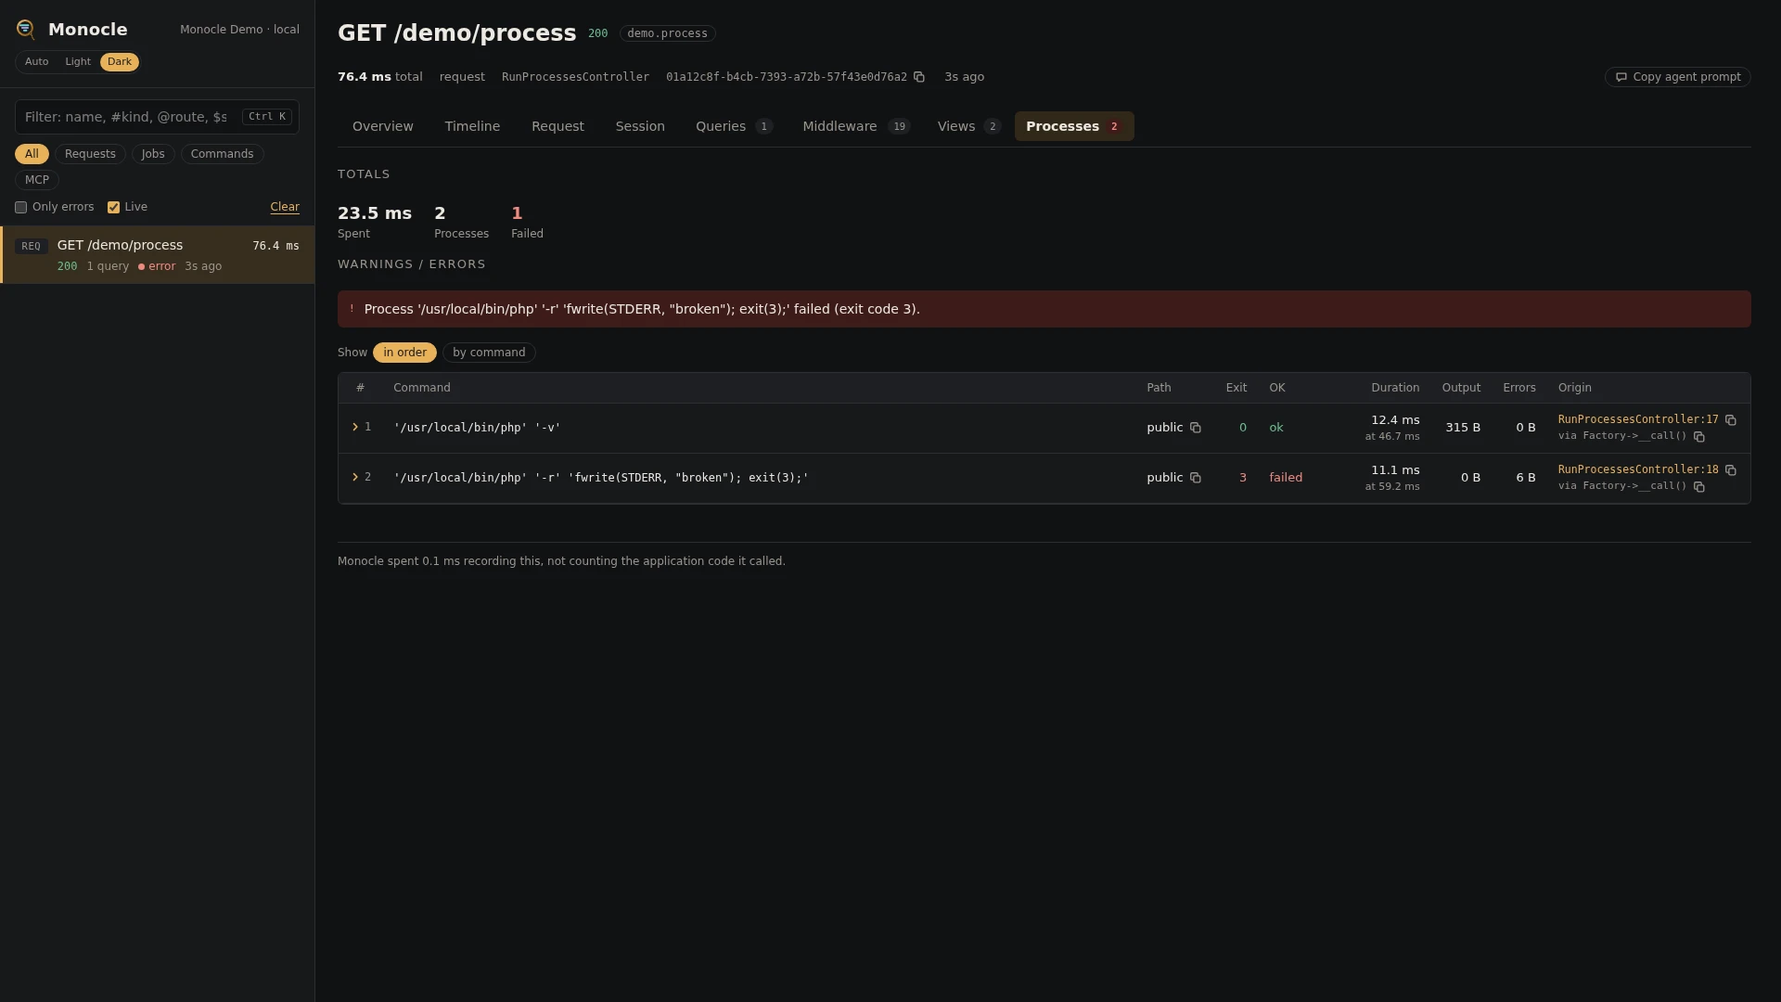Filter sidebar by Jobs
The image size is (1781, 1002).
click(153, 154)
